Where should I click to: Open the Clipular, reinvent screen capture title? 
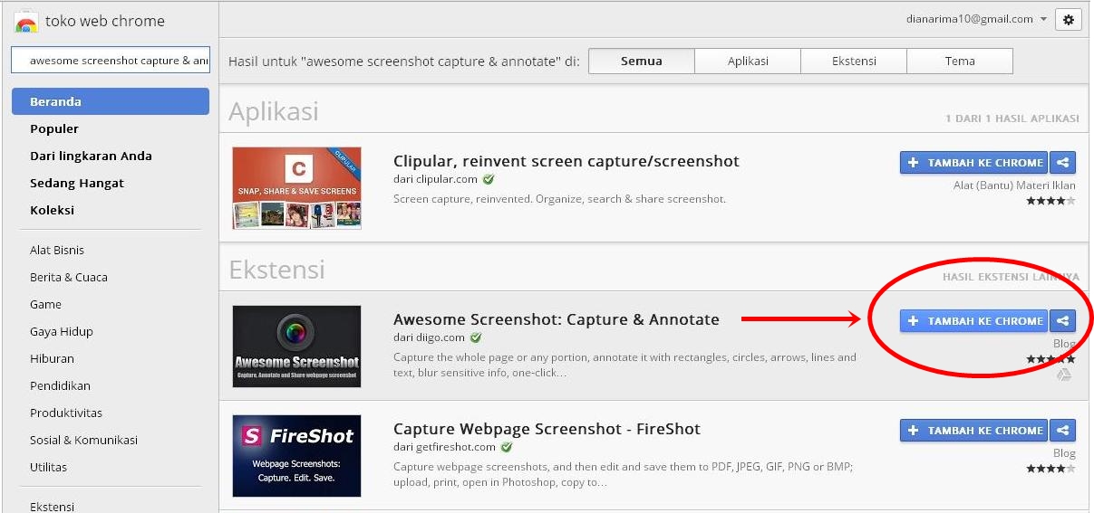566,161
